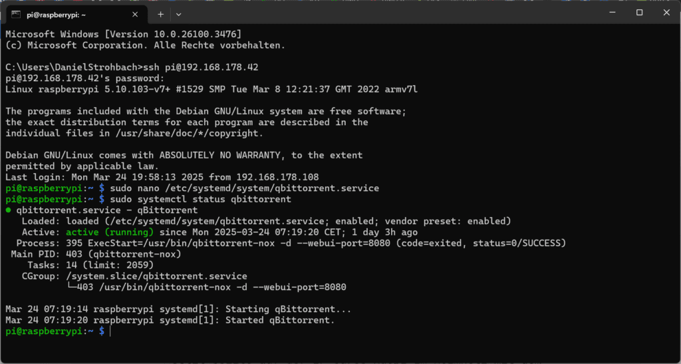Expand the terminal profile dropdown chevron

[x=178, y=15]
